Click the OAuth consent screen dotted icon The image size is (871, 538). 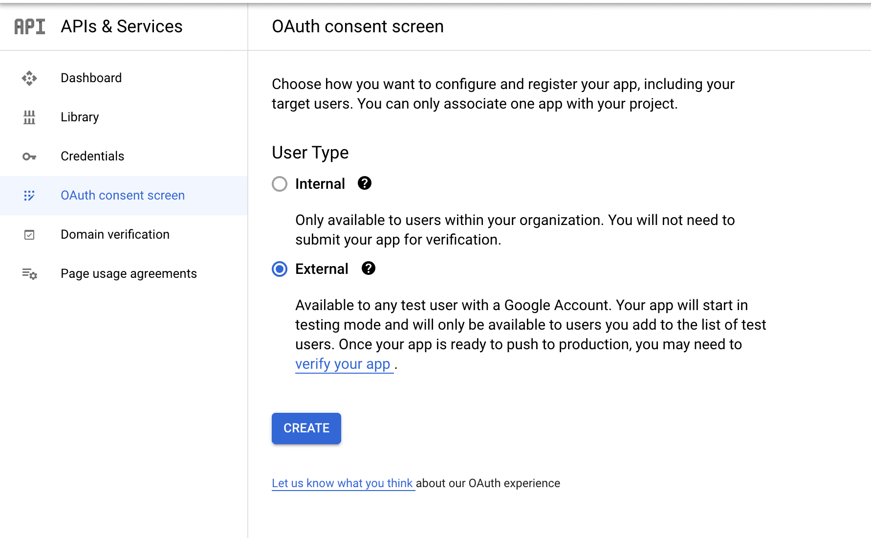(x=29, y=196)
